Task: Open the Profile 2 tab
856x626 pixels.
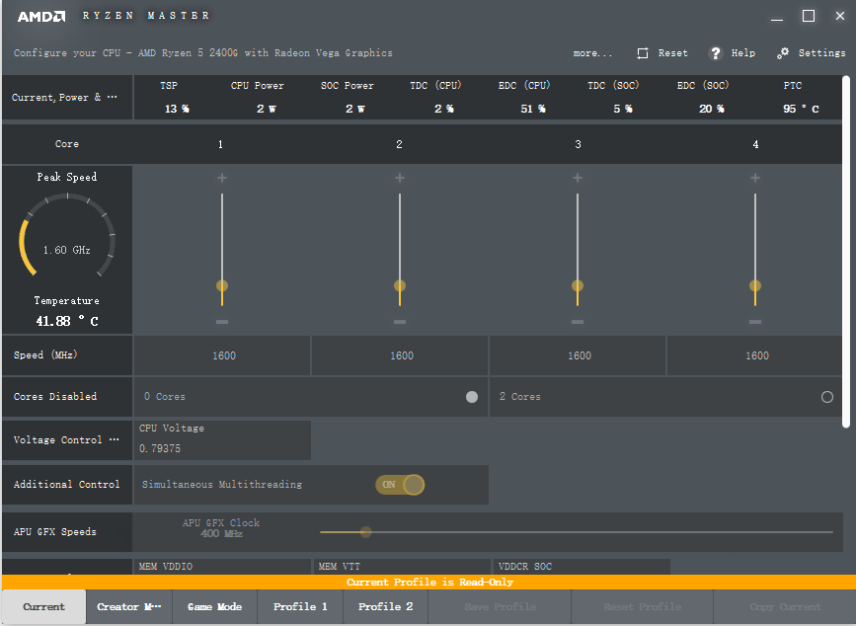Action: click(385, 607)
